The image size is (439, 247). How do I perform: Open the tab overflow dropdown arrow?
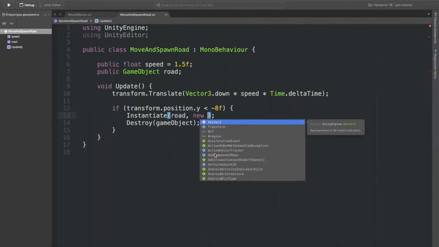click(x=428, y=14)
